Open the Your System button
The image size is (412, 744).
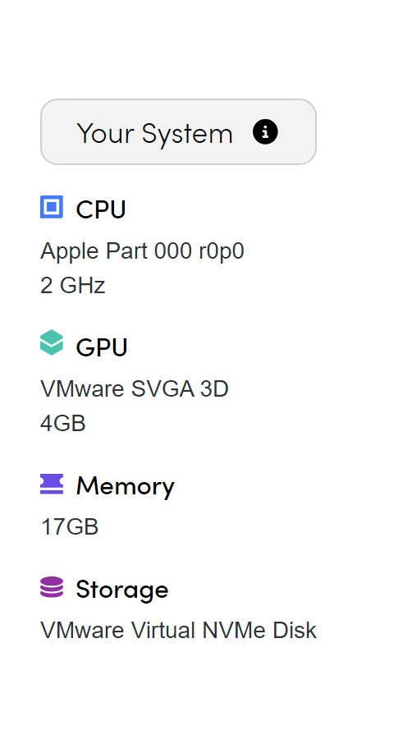click(x=178, y=132)
